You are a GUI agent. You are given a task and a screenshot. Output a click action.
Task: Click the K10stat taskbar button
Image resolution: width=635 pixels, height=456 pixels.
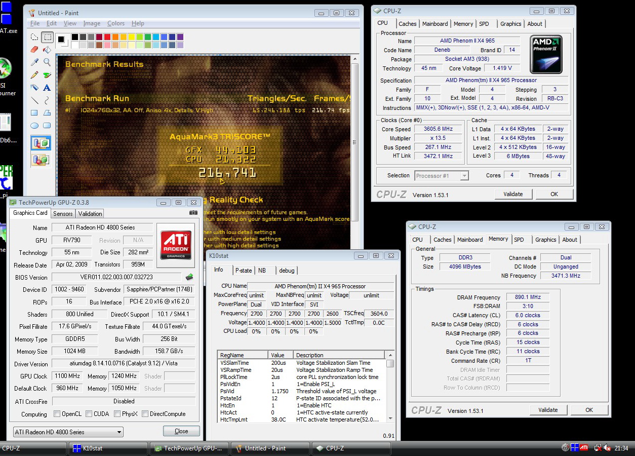[107, 448]
